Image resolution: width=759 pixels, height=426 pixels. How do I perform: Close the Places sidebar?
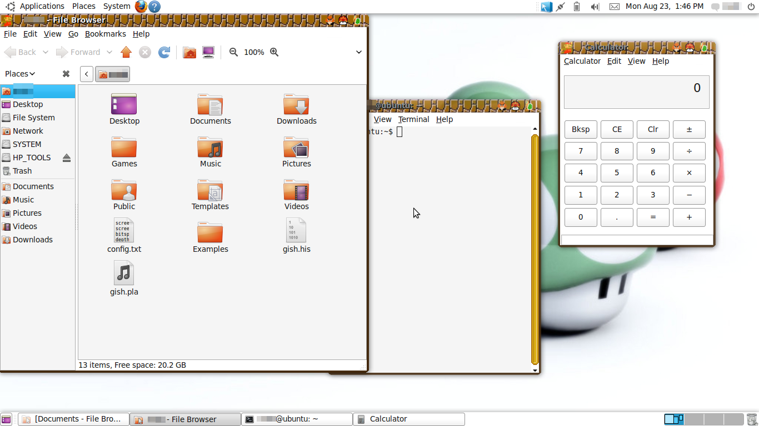coord(66,74)
